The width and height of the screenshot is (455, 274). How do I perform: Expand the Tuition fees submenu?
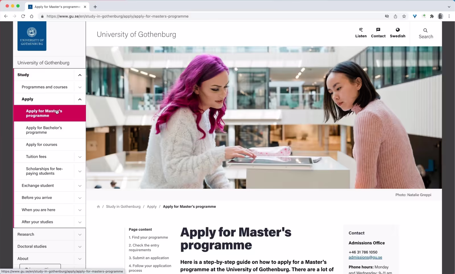pyautogui.click(x=80, y=157)
